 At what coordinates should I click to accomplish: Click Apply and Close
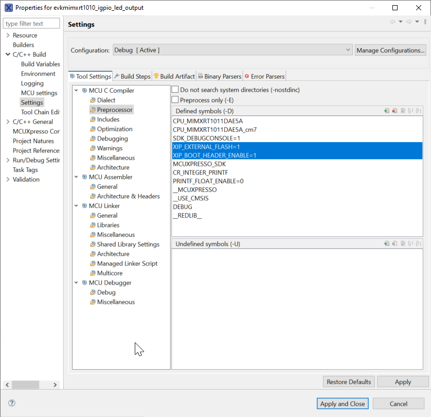click(342, 403)
